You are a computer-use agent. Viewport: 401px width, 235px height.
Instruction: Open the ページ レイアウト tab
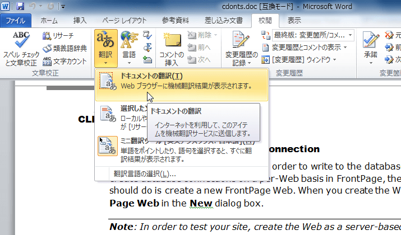coord(125,21)
